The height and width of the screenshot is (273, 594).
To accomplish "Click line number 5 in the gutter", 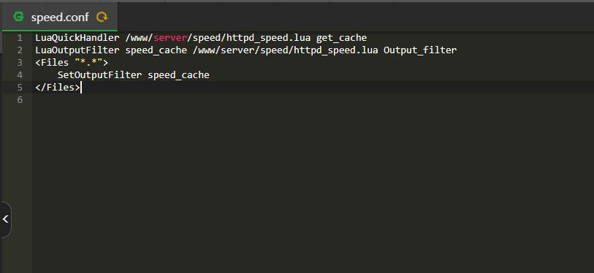I will [x=19, y=88].
